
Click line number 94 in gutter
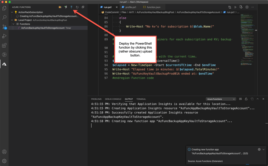(x=106, y=65)
